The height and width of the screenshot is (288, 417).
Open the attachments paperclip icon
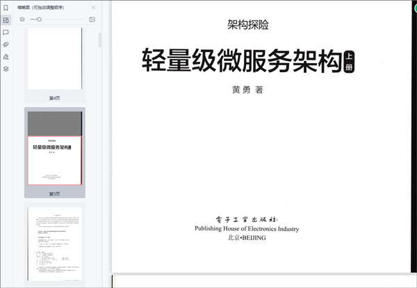point(6,44)
